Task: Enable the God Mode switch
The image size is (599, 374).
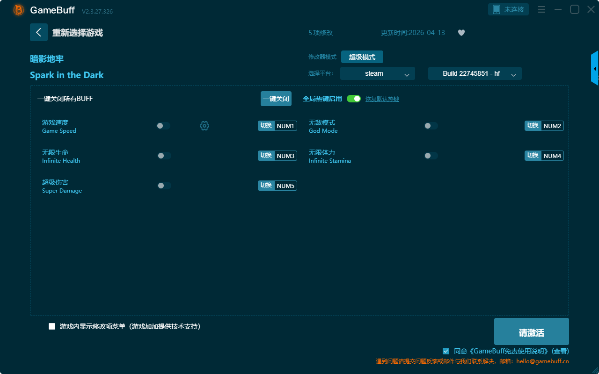Action: 431,126
